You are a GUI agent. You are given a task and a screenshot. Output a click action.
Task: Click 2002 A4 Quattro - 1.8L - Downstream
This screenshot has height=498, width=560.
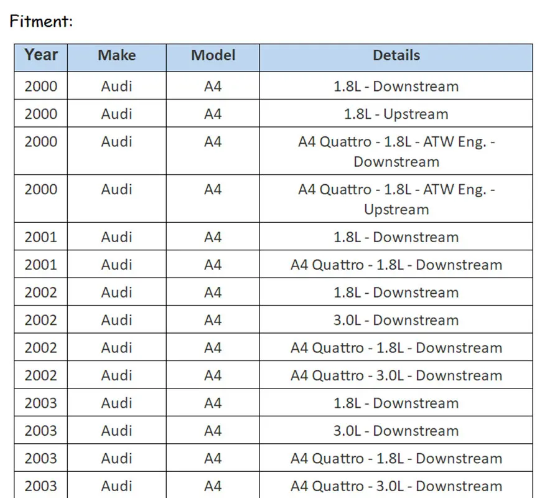tap(396, 347)
